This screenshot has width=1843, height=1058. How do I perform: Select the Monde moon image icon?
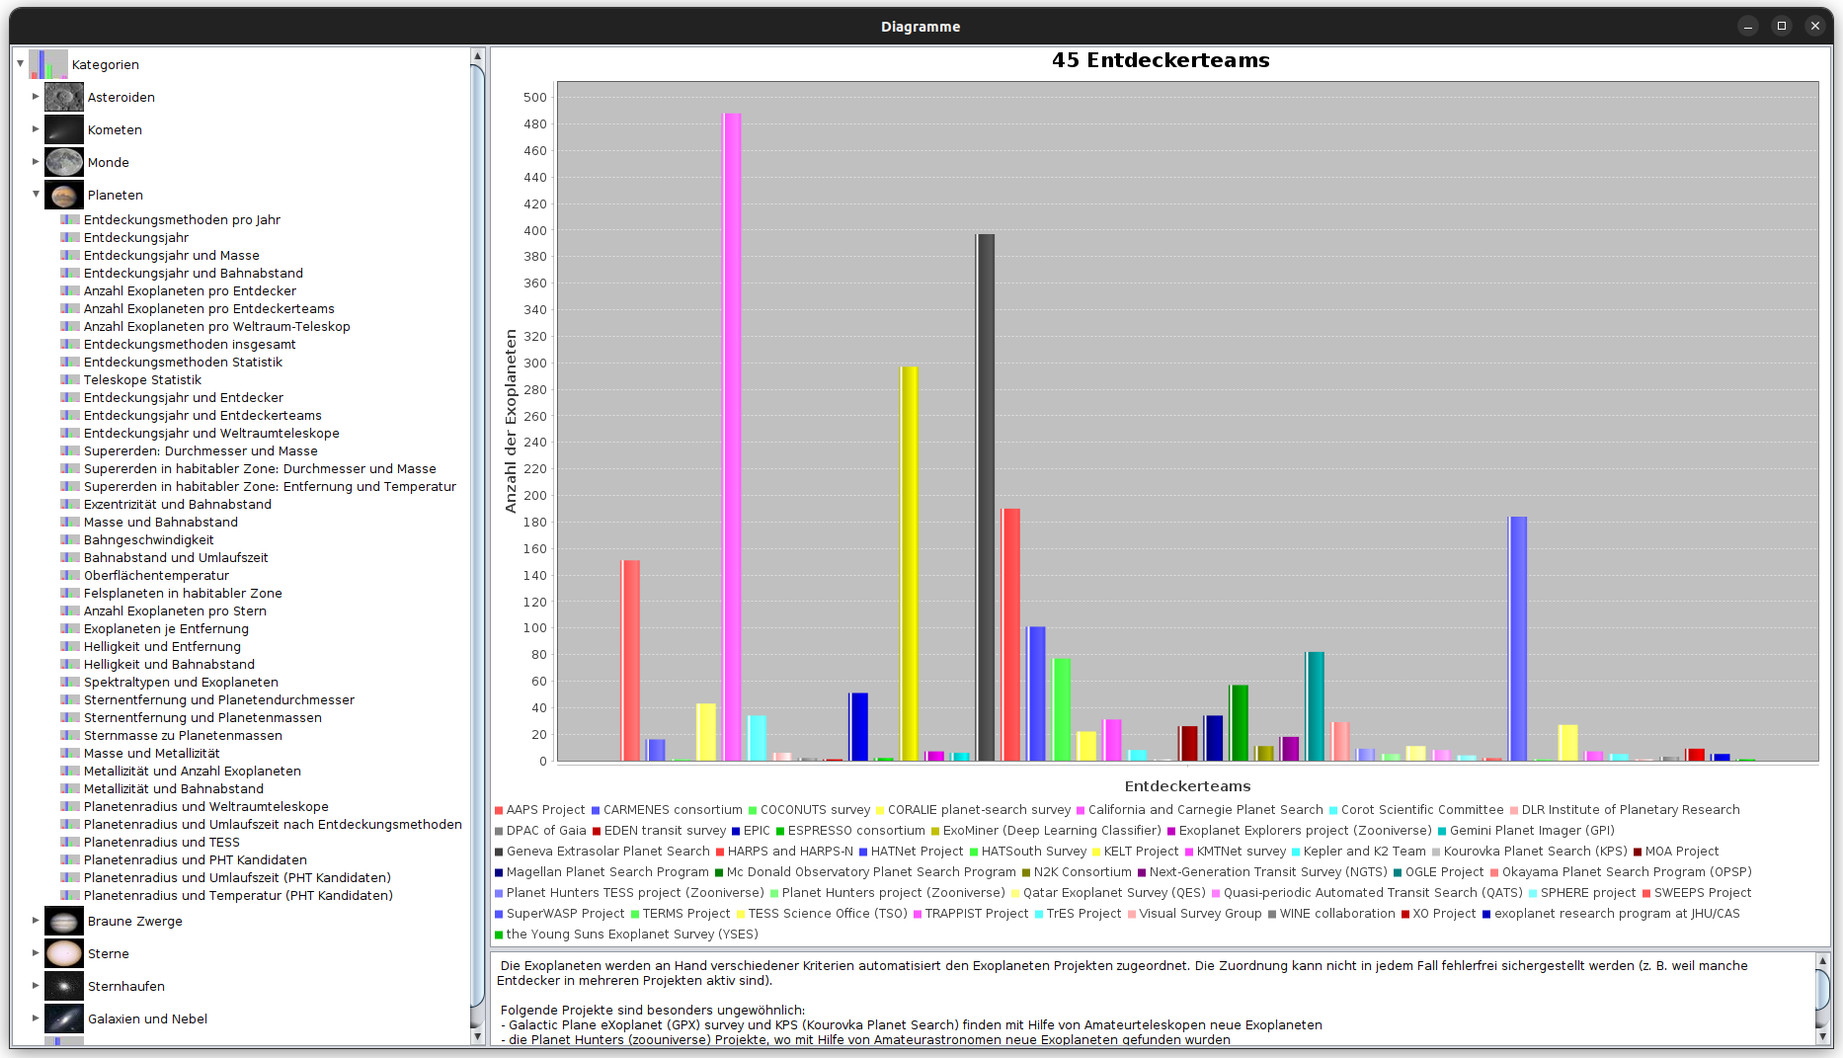point(63,162)
